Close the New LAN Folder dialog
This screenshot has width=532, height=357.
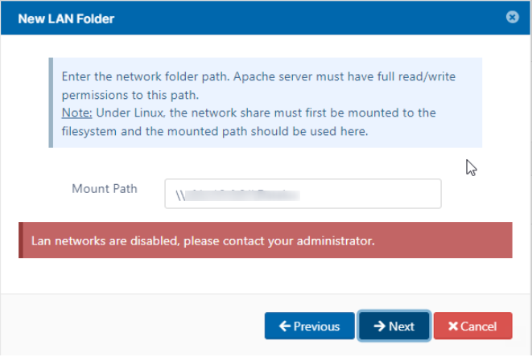513,17
